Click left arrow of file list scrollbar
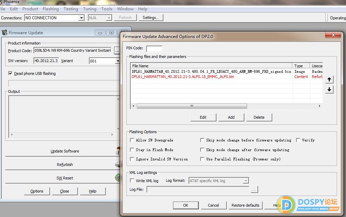The height and width of the screenshot is (217, 346). click(133, 106)
